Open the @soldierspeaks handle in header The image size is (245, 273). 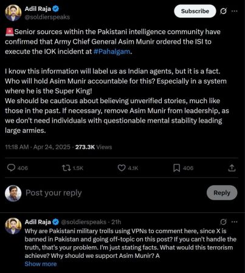[x=47, y=17]
